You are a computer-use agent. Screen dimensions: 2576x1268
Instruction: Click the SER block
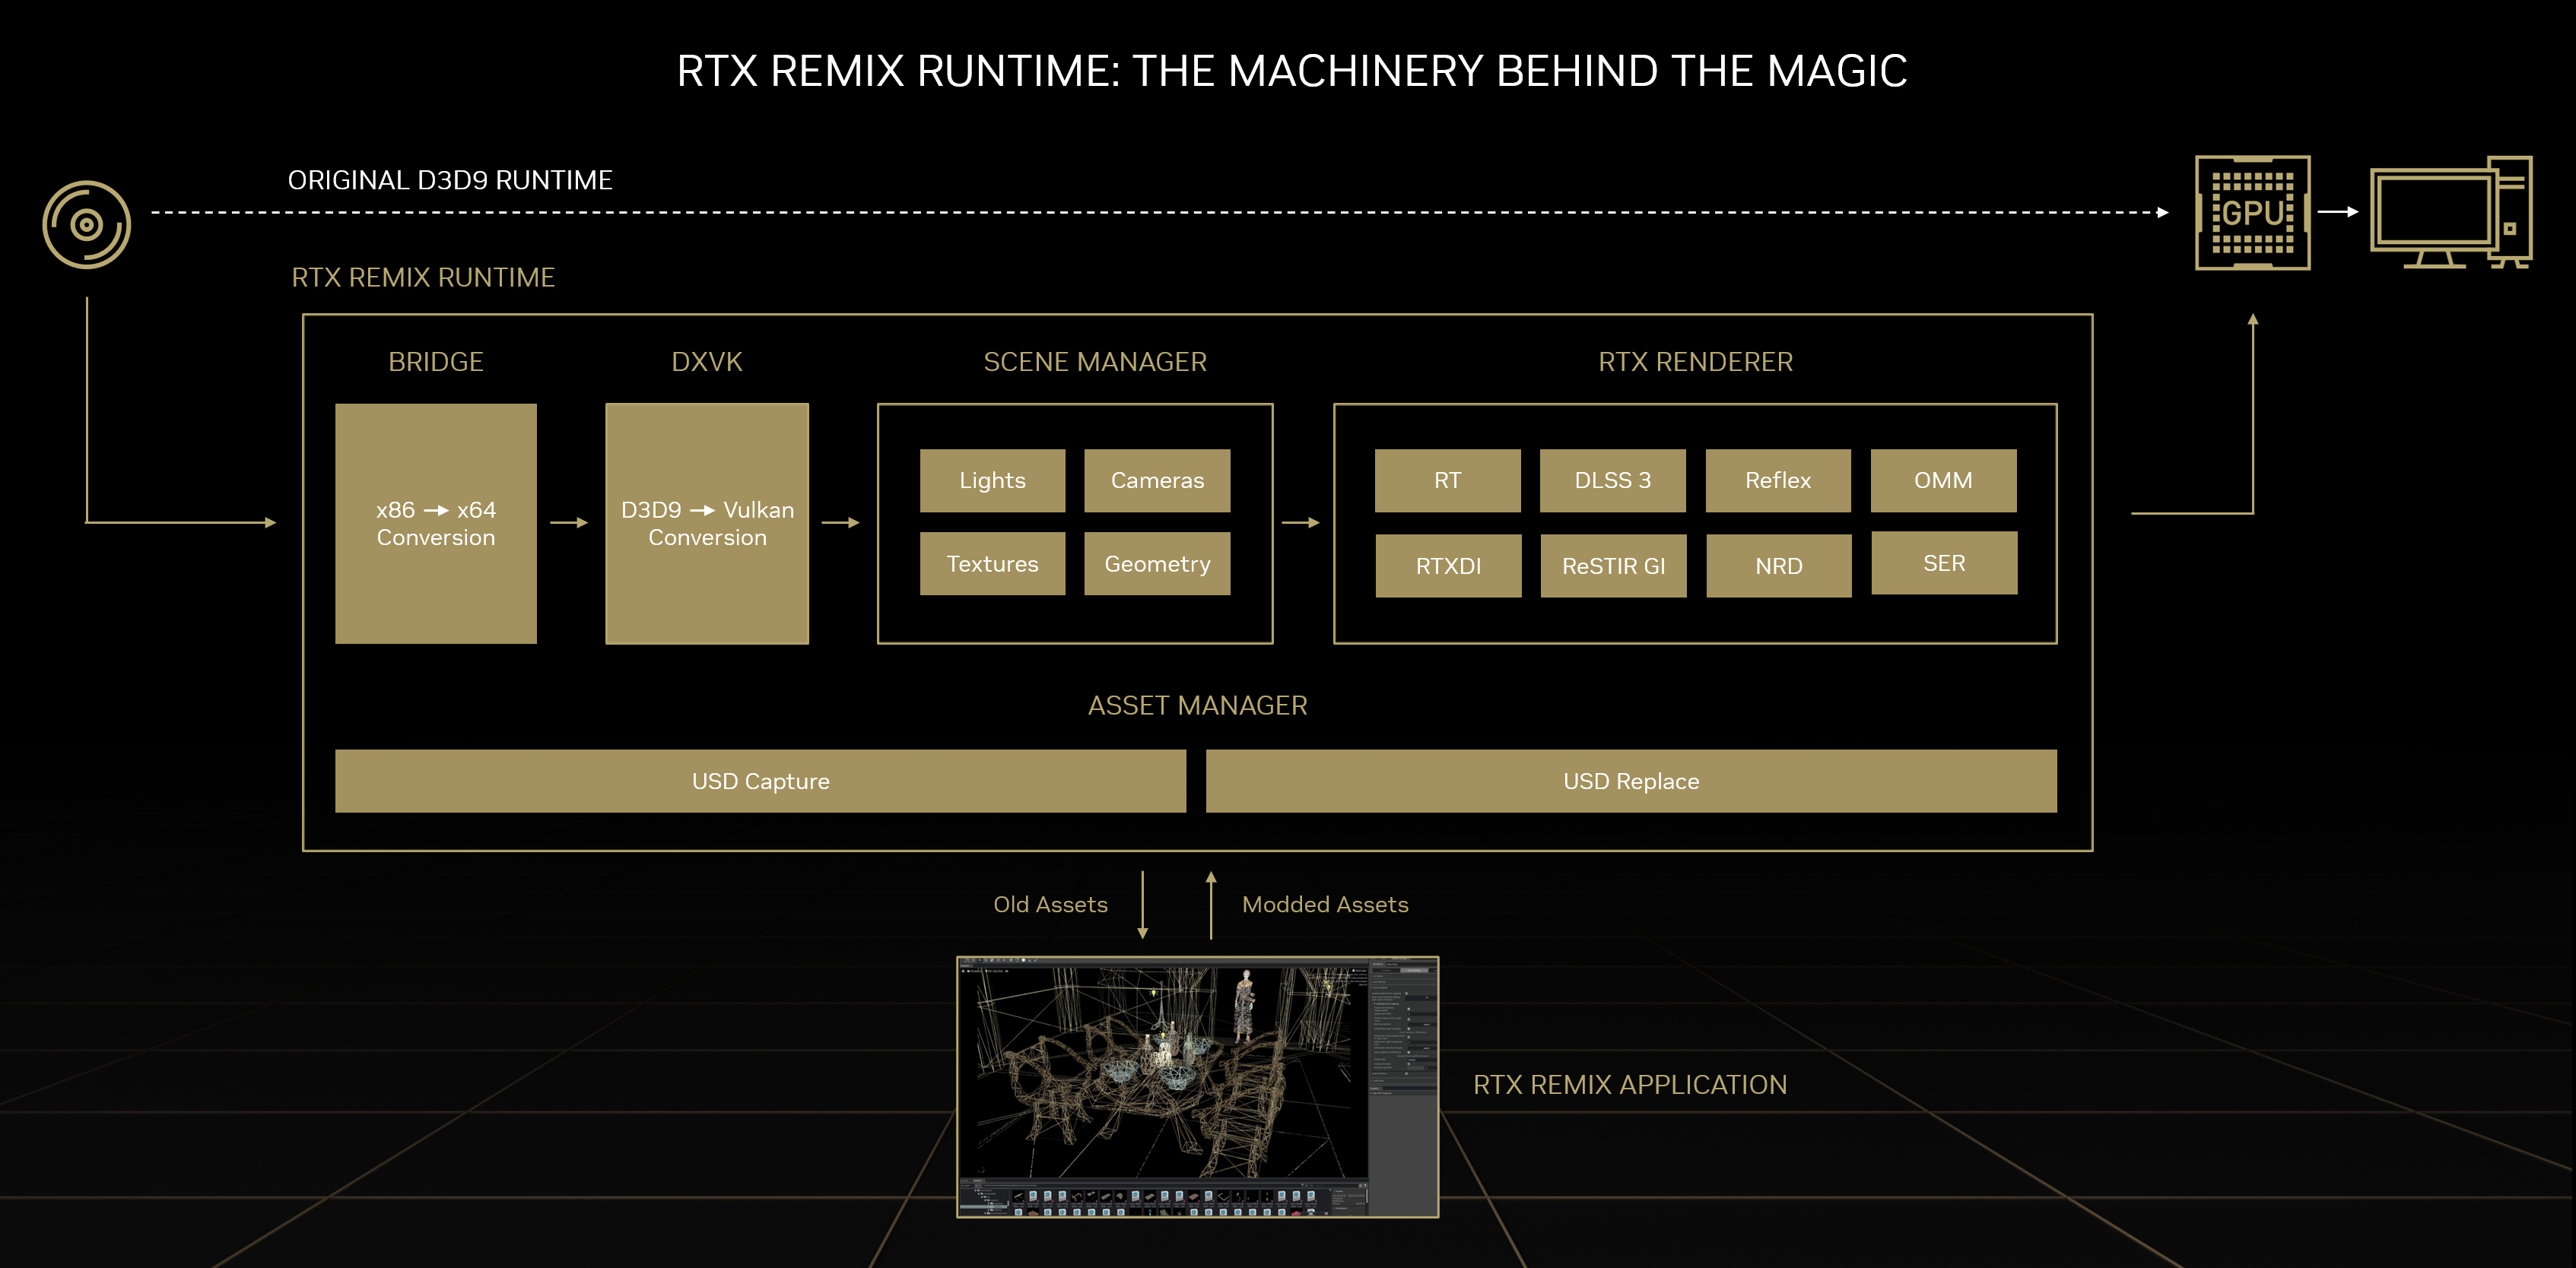click(1944, 563)
